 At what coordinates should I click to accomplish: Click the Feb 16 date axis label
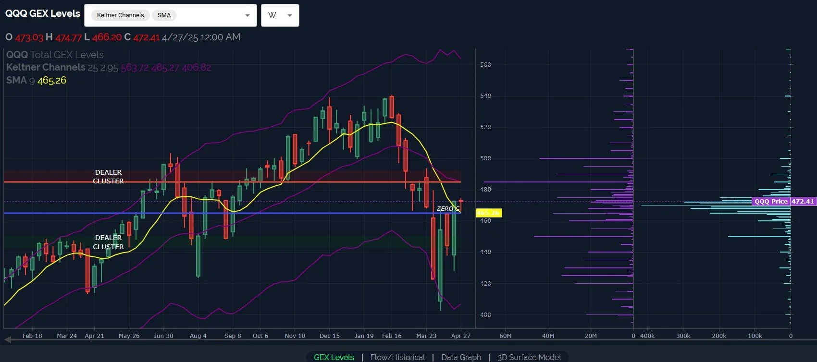[392, 336]
